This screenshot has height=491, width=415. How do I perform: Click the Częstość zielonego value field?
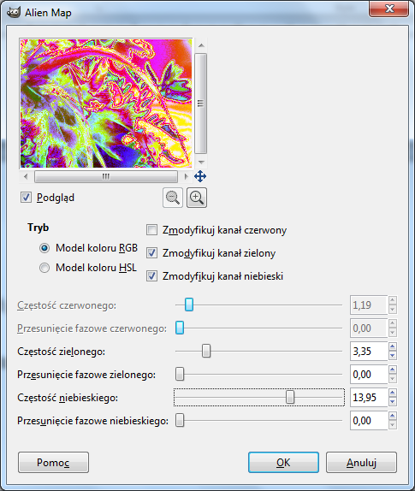pos(369,352)
